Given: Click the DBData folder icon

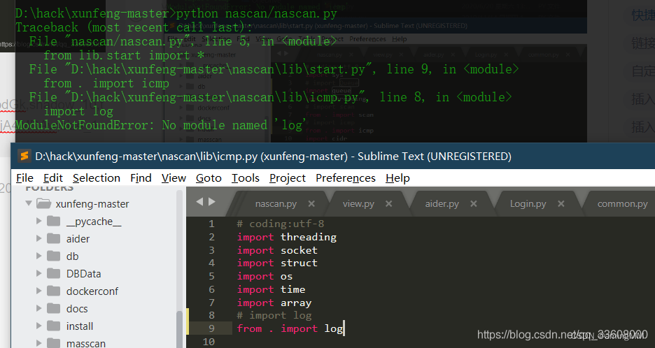Looking at the screenshot, I should (x=53, y=273).
